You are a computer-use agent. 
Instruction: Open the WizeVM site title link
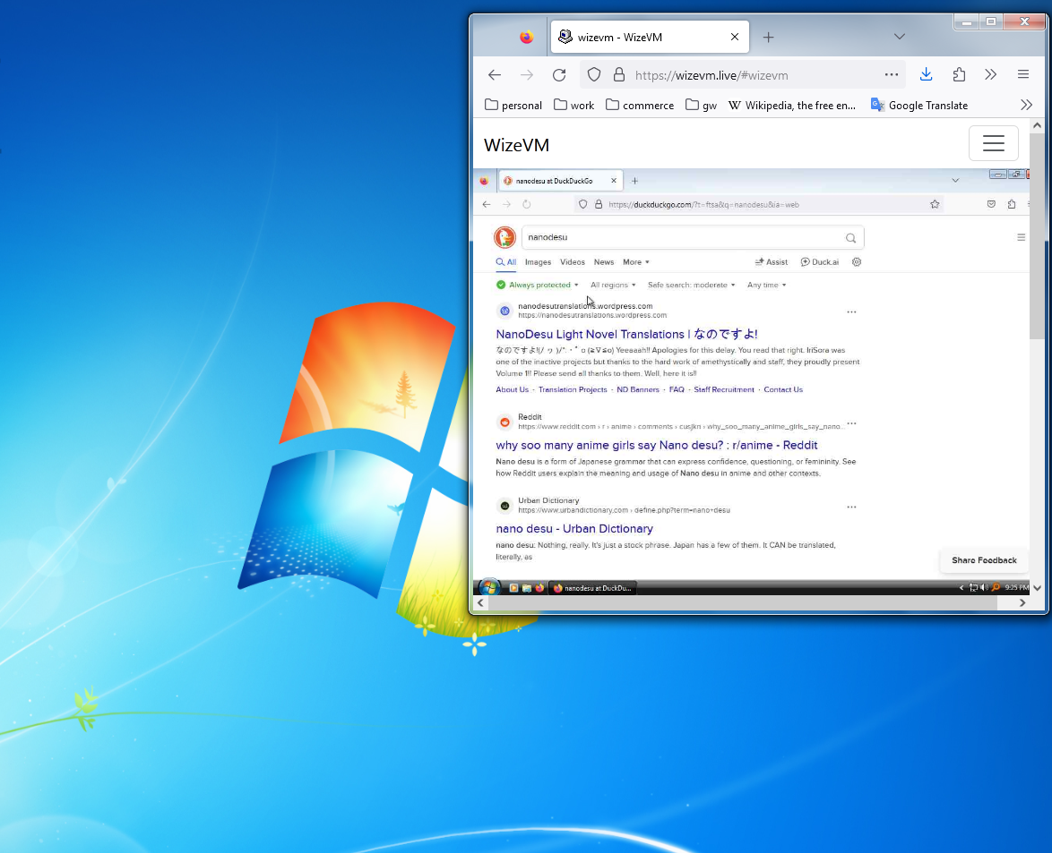click(517, 145)
